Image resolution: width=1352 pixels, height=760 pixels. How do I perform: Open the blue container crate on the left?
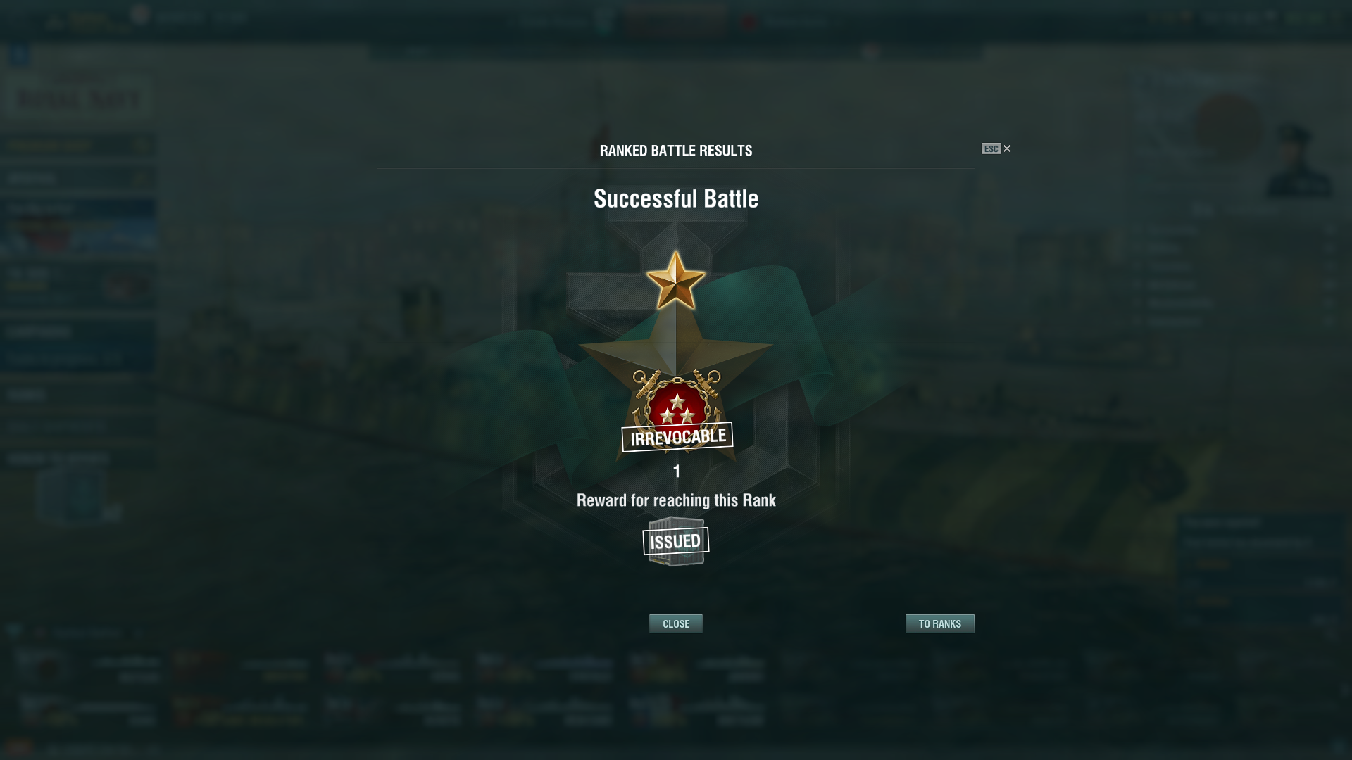click(x=77, y=495)
